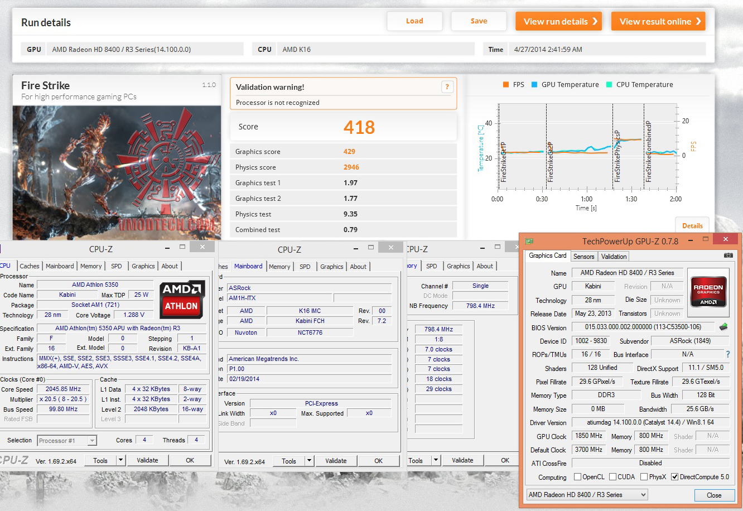Open the Details tab below the graph
The width and height of the screenshot is (743, 511).
(692, 225)
